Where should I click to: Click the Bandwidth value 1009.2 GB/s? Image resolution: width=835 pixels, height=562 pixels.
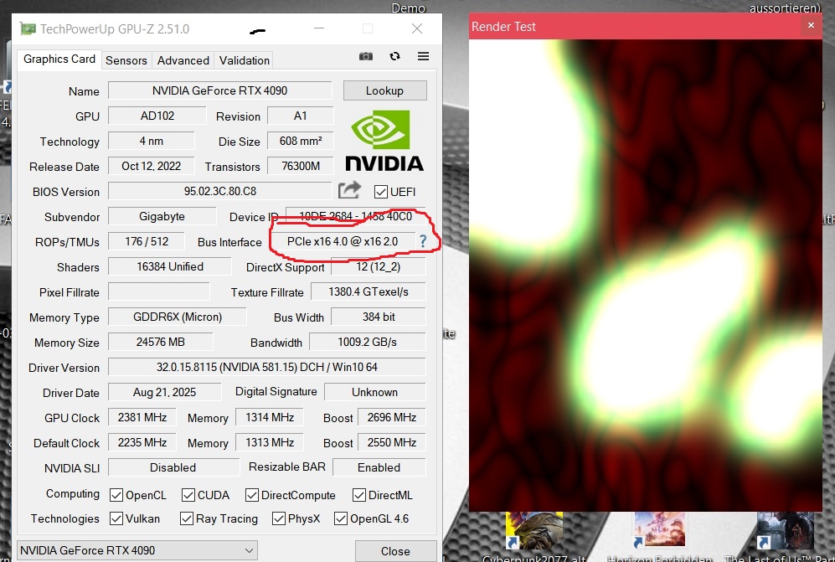point(368,342)
